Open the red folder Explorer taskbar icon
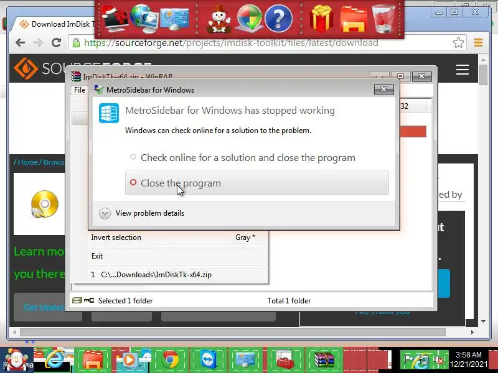The height and width of the screenshot is (373, 498). pyautogui.click(x=93, y=360)
